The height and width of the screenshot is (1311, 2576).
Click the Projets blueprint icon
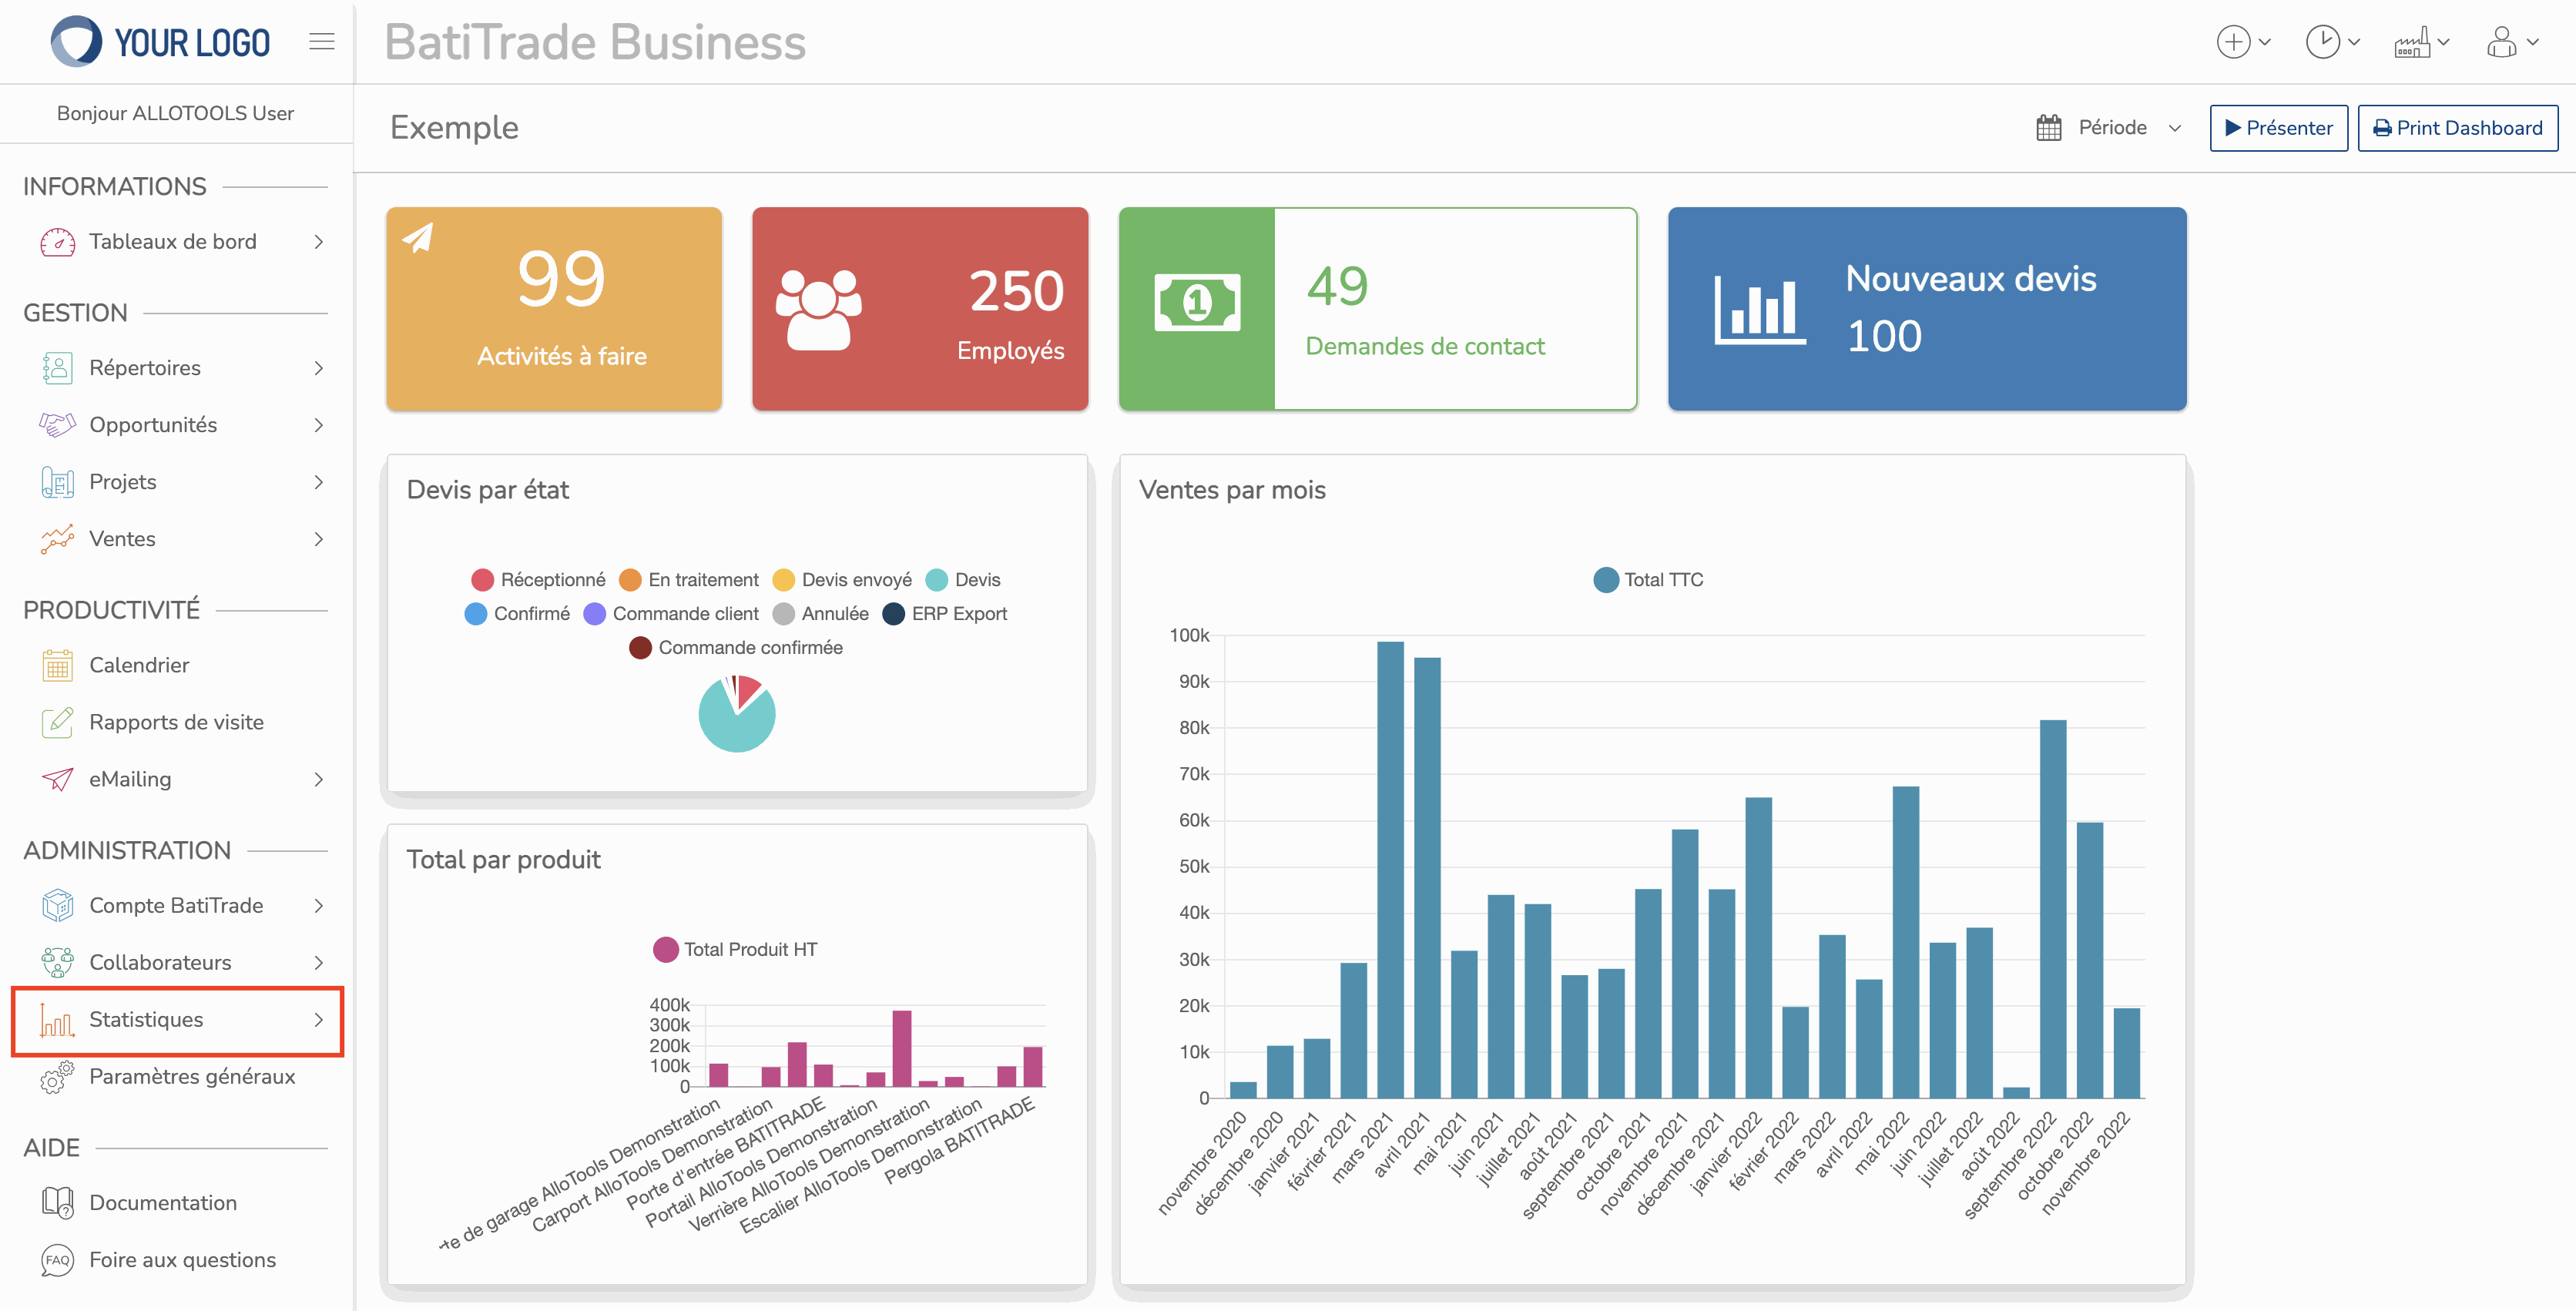click(x=57, y=482)
